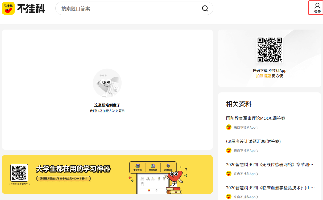Click the 来自不挂科App link under C# article
The width and height of the screenshot is (323, 200).
click(244, 150)
